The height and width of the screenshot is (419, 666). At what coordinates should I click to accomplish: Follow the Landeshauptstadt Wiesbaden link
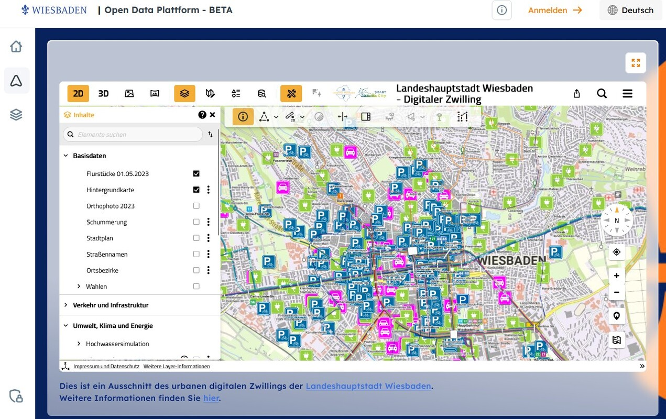pyautogui.click(x=368, y=386)
